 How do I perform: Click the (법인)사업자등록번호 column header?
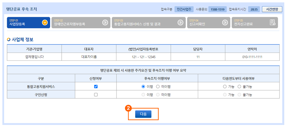click(x=143, y=49)
